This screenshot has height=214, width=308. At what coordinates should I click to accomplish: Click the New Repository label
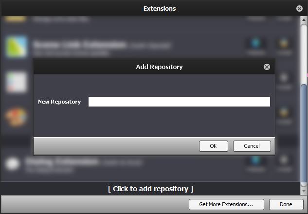coord(59,102)
